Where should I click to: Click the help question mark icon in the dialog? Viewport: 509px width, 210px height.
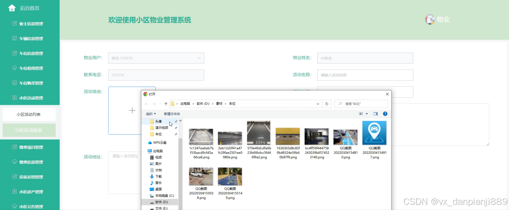click(x=385, y=114)
